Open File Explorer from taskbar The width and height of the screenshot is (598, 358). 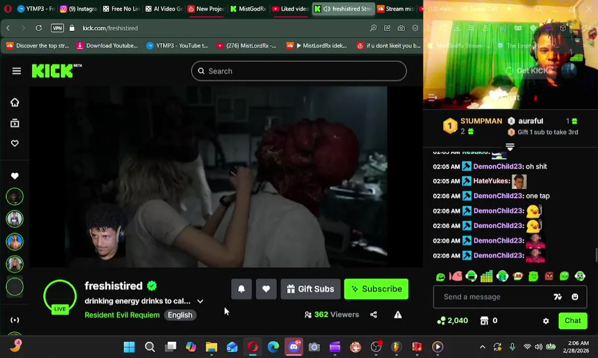[212, 347]
